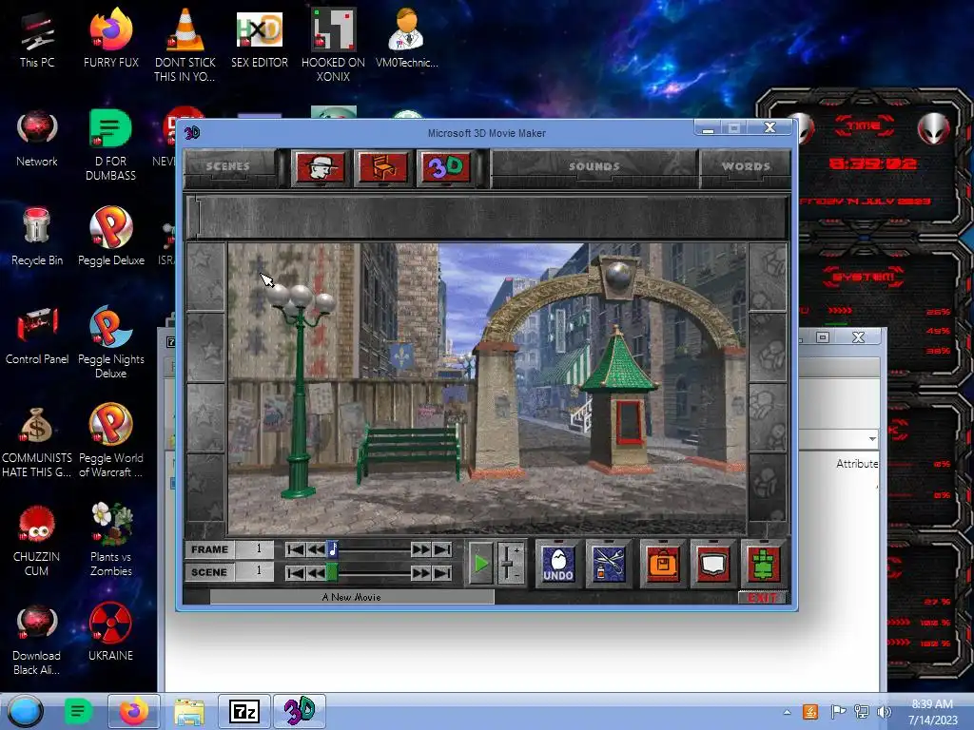Open Download Black Ali... shortcut
Screen dimensions: 974x730
click(37, 640)
